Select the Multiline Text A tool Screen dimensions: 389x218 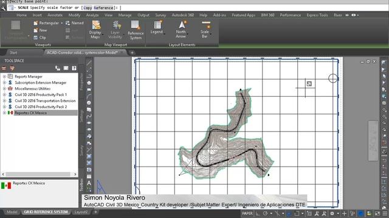coord(89,183)
